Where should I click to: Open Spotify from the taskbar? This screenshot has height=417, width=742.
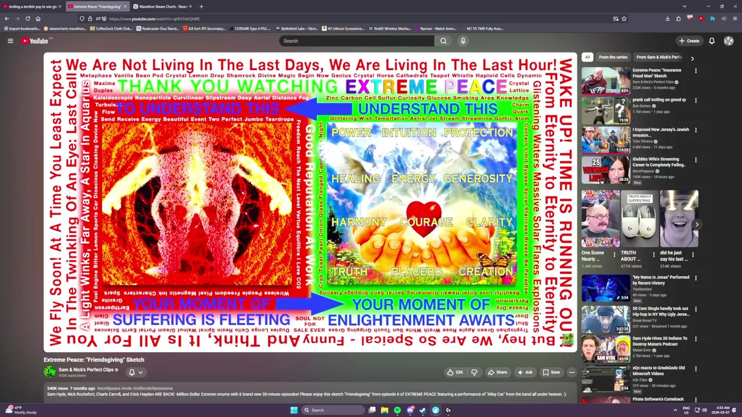tap(397, 410)
